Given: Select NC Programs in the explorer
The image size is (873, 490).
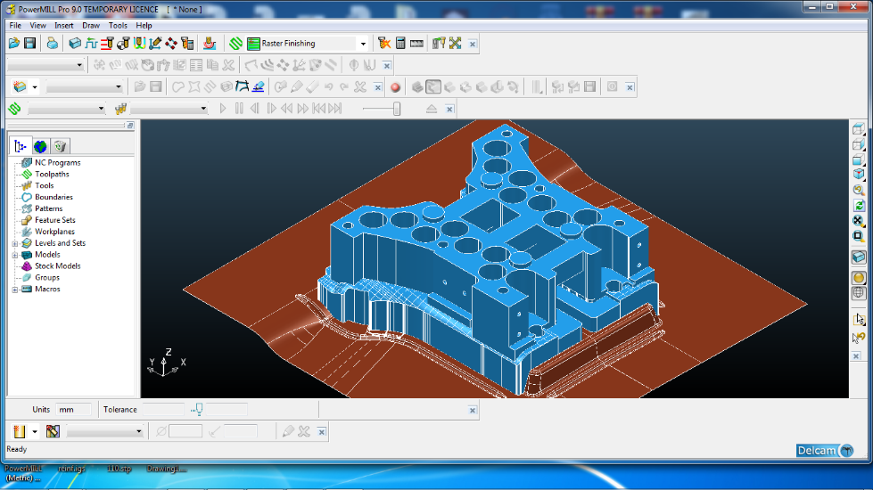Looking at the screenshot, I should 57,163.
